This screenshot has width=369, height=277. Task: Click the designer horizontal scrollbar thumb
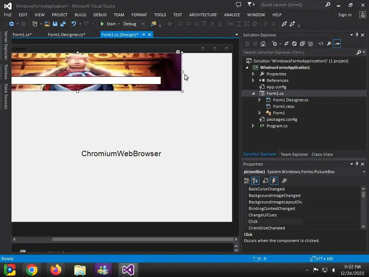pyautogui.click(x=143, y=239)
